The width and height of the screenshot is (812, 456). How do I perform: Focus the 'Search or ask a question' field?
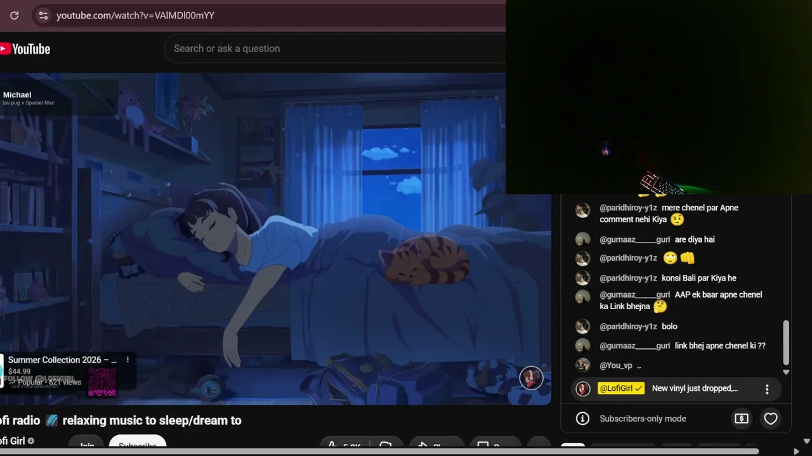335,49
